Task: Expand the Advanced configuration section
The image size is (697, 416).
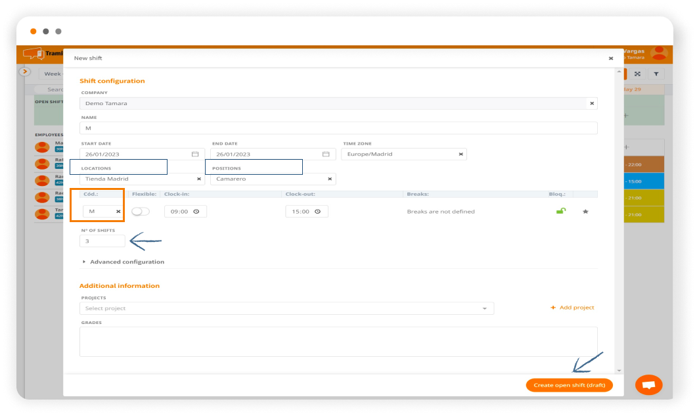Action: pos(126,262)
